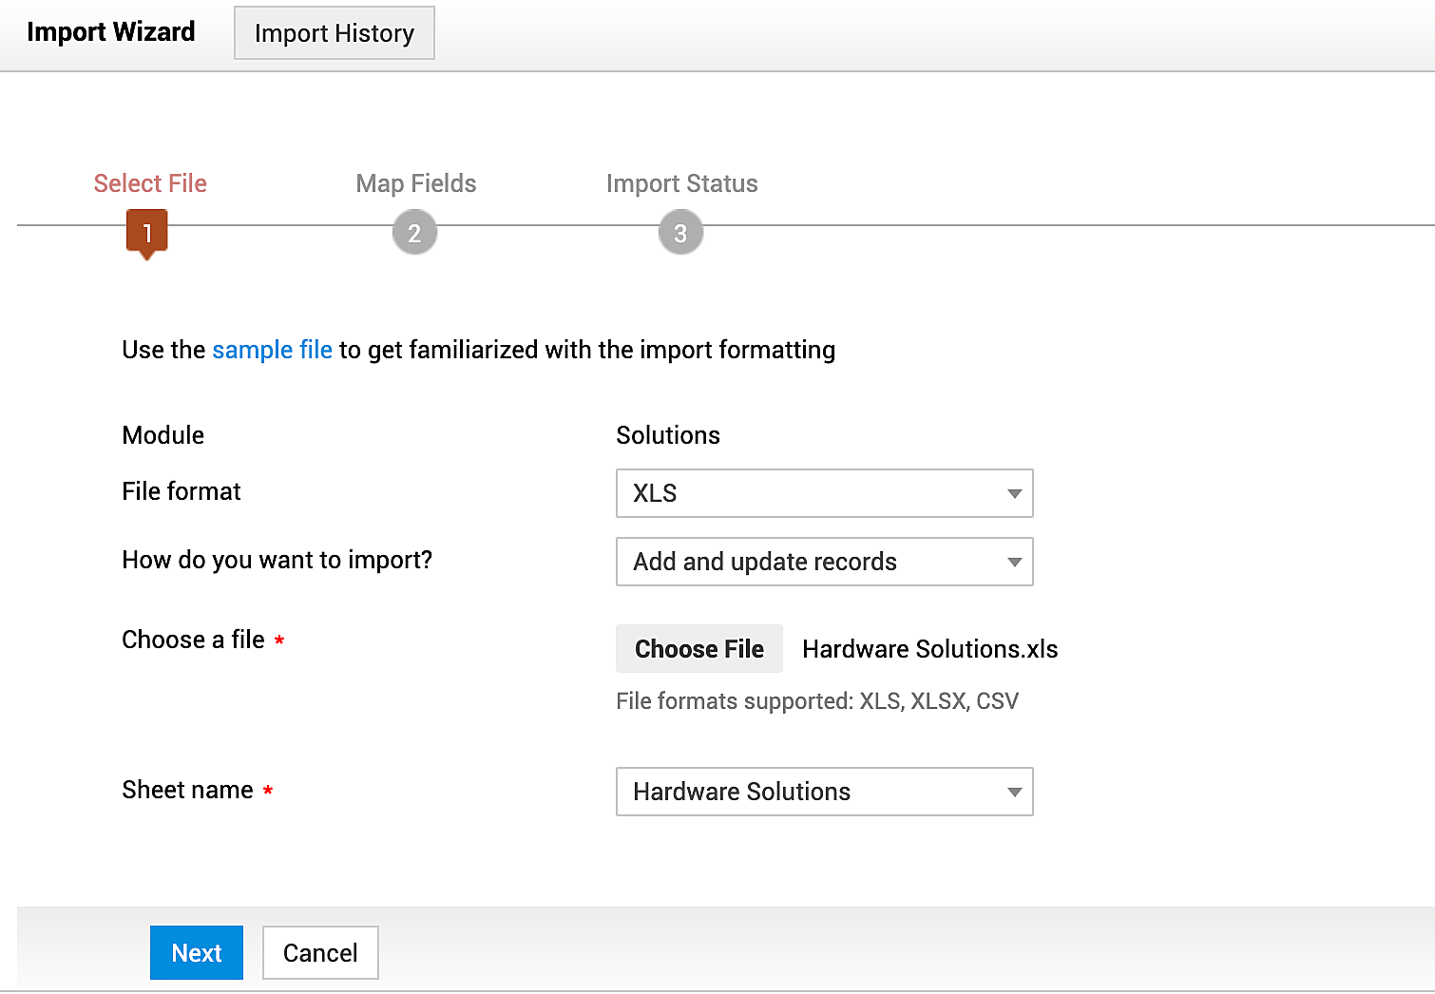
Task: Click the Import Status step label
Action: pos(682,183)
